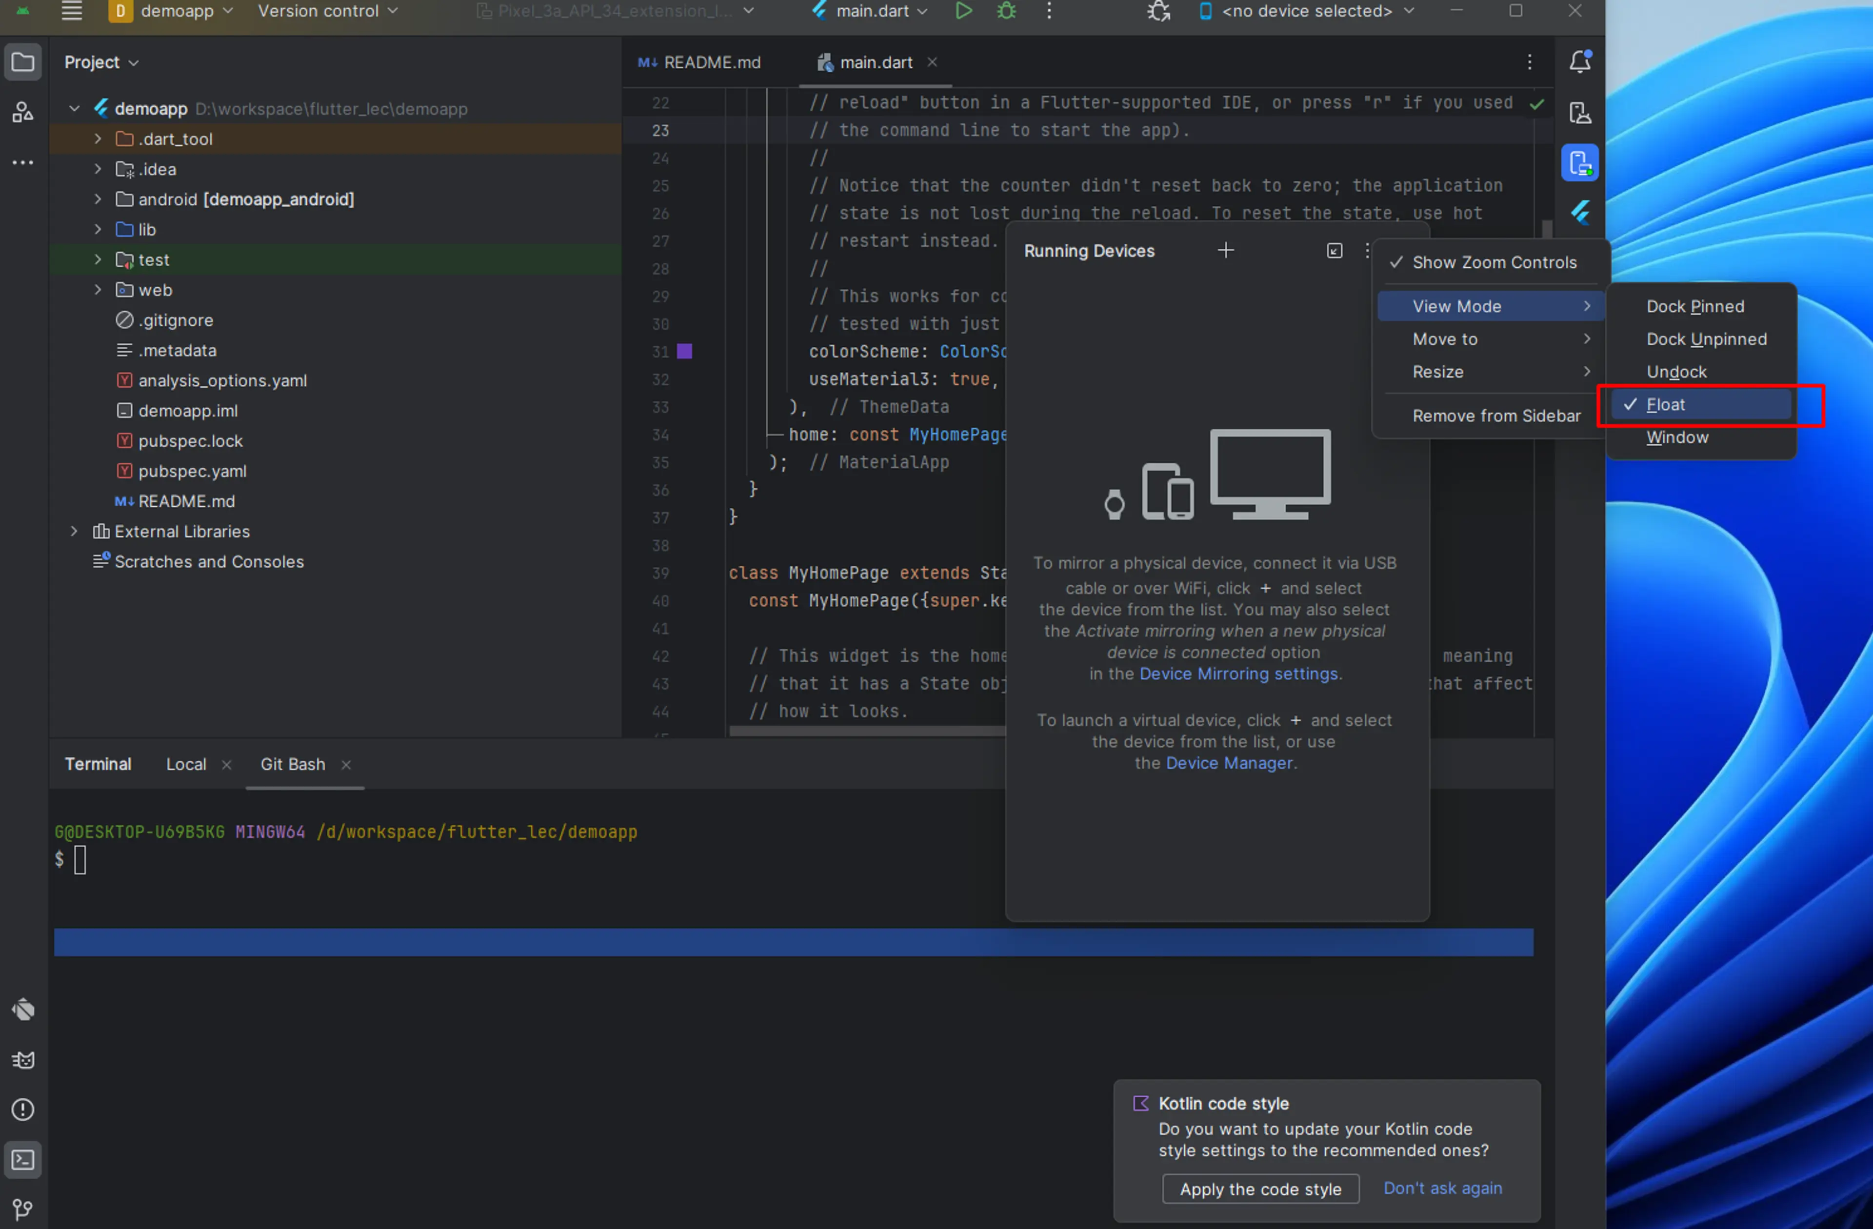Open more run actions menu in toolbar
The width and height of the screenshot is (1873, 1229).
[x=1049, y=11]
